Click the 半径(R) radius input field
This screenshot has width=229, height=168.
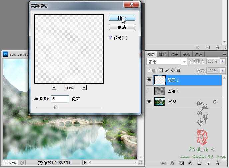60,99
